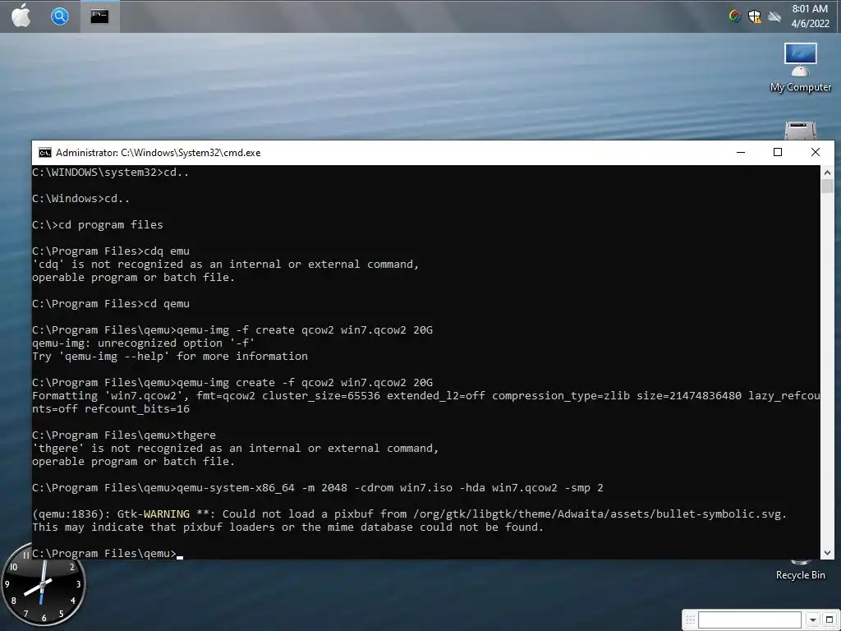841x631 pixels.
Task: Click the cmd icon in the window title bar
Action: [44, 152]
